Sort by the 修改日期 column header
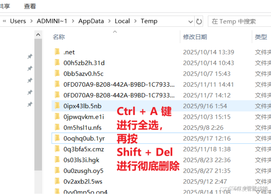Viewport: 271px width, 194px height. pyautogui.click(x=195, y=37)
